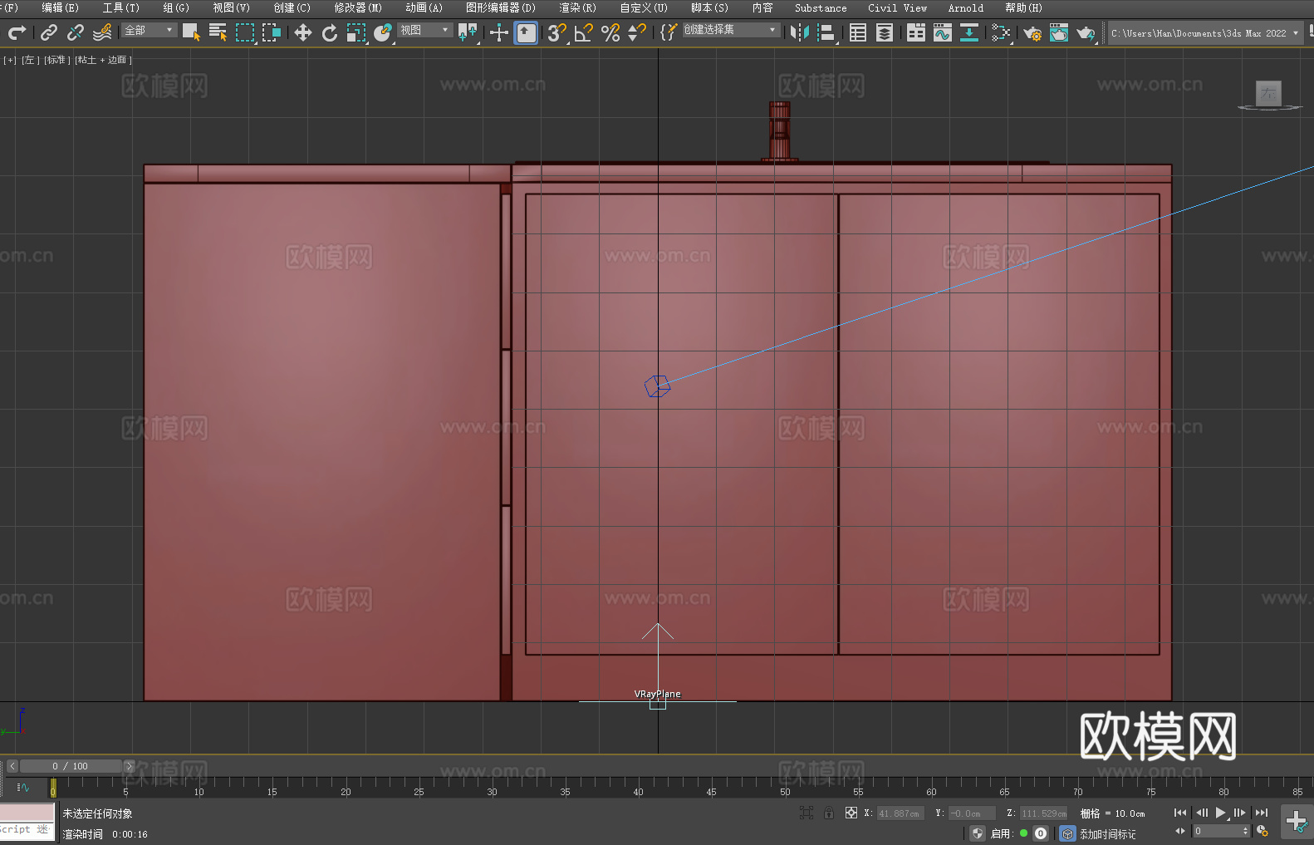Click the Redo arrow icon
The height and width of the screenshot is (845, 1314).
[17, 32]
